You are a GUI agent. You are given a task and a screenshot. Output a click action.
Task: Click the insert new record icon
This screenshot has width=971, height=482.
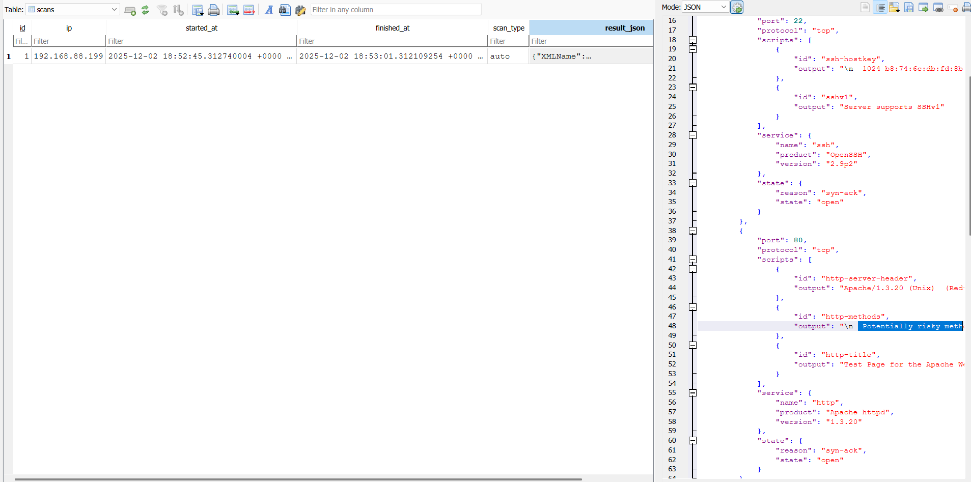coord(233,10)
